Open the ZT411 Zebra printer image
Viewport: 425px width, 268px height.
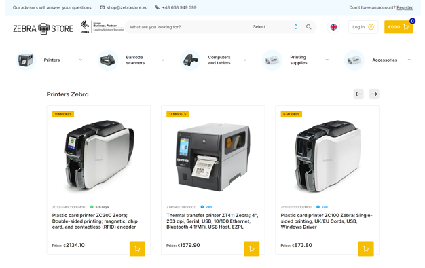point(213,157)
